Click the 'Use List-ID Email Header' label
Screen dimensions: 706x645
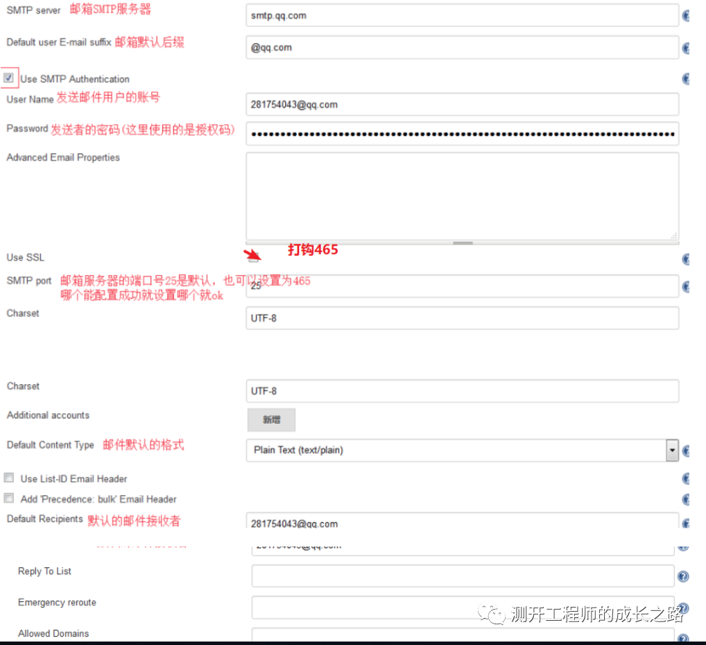pos(74,479)
